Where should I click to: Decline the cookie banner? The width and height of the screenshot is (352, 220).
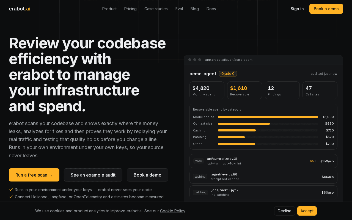point(285,211)
